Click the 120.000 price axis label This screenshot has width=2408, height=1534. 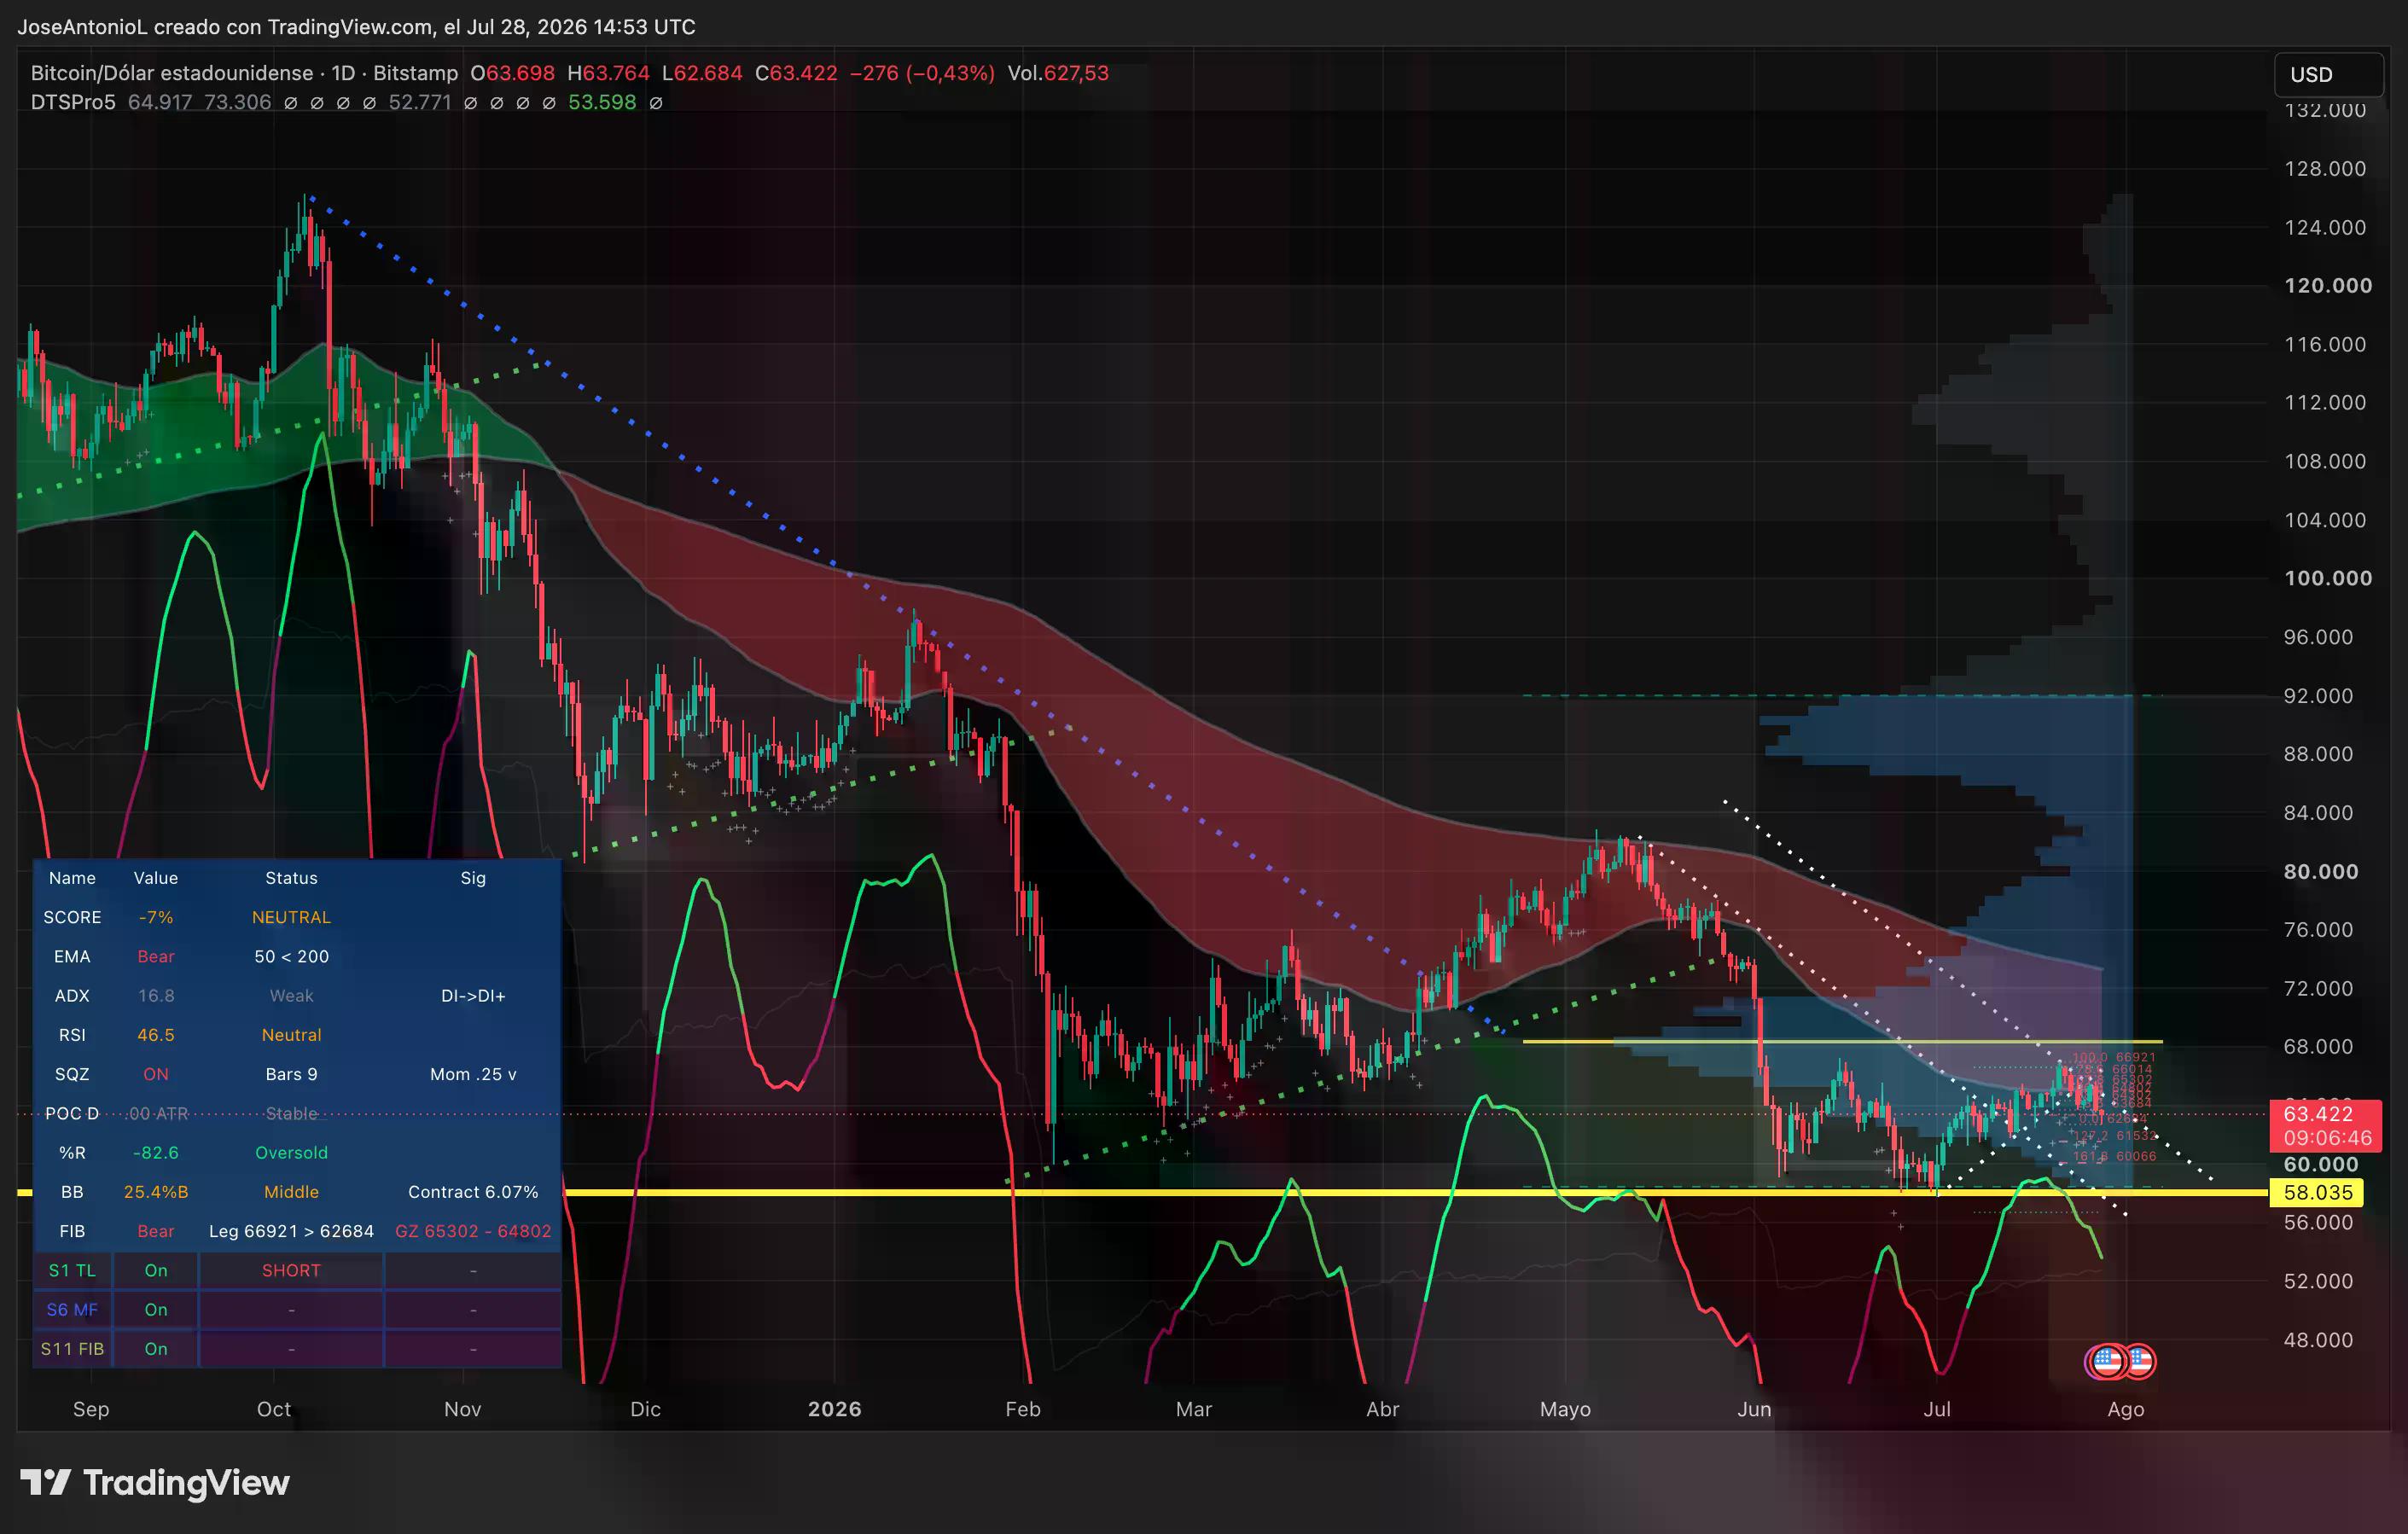[2328, 286]
